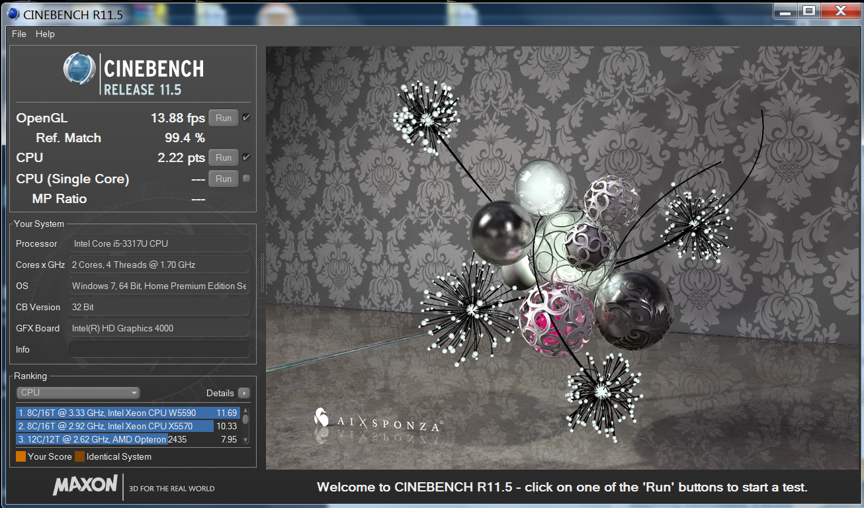Click the GFX Board field
The height and width of the screenshot is (508, 864).
click(x=159, y=328)
